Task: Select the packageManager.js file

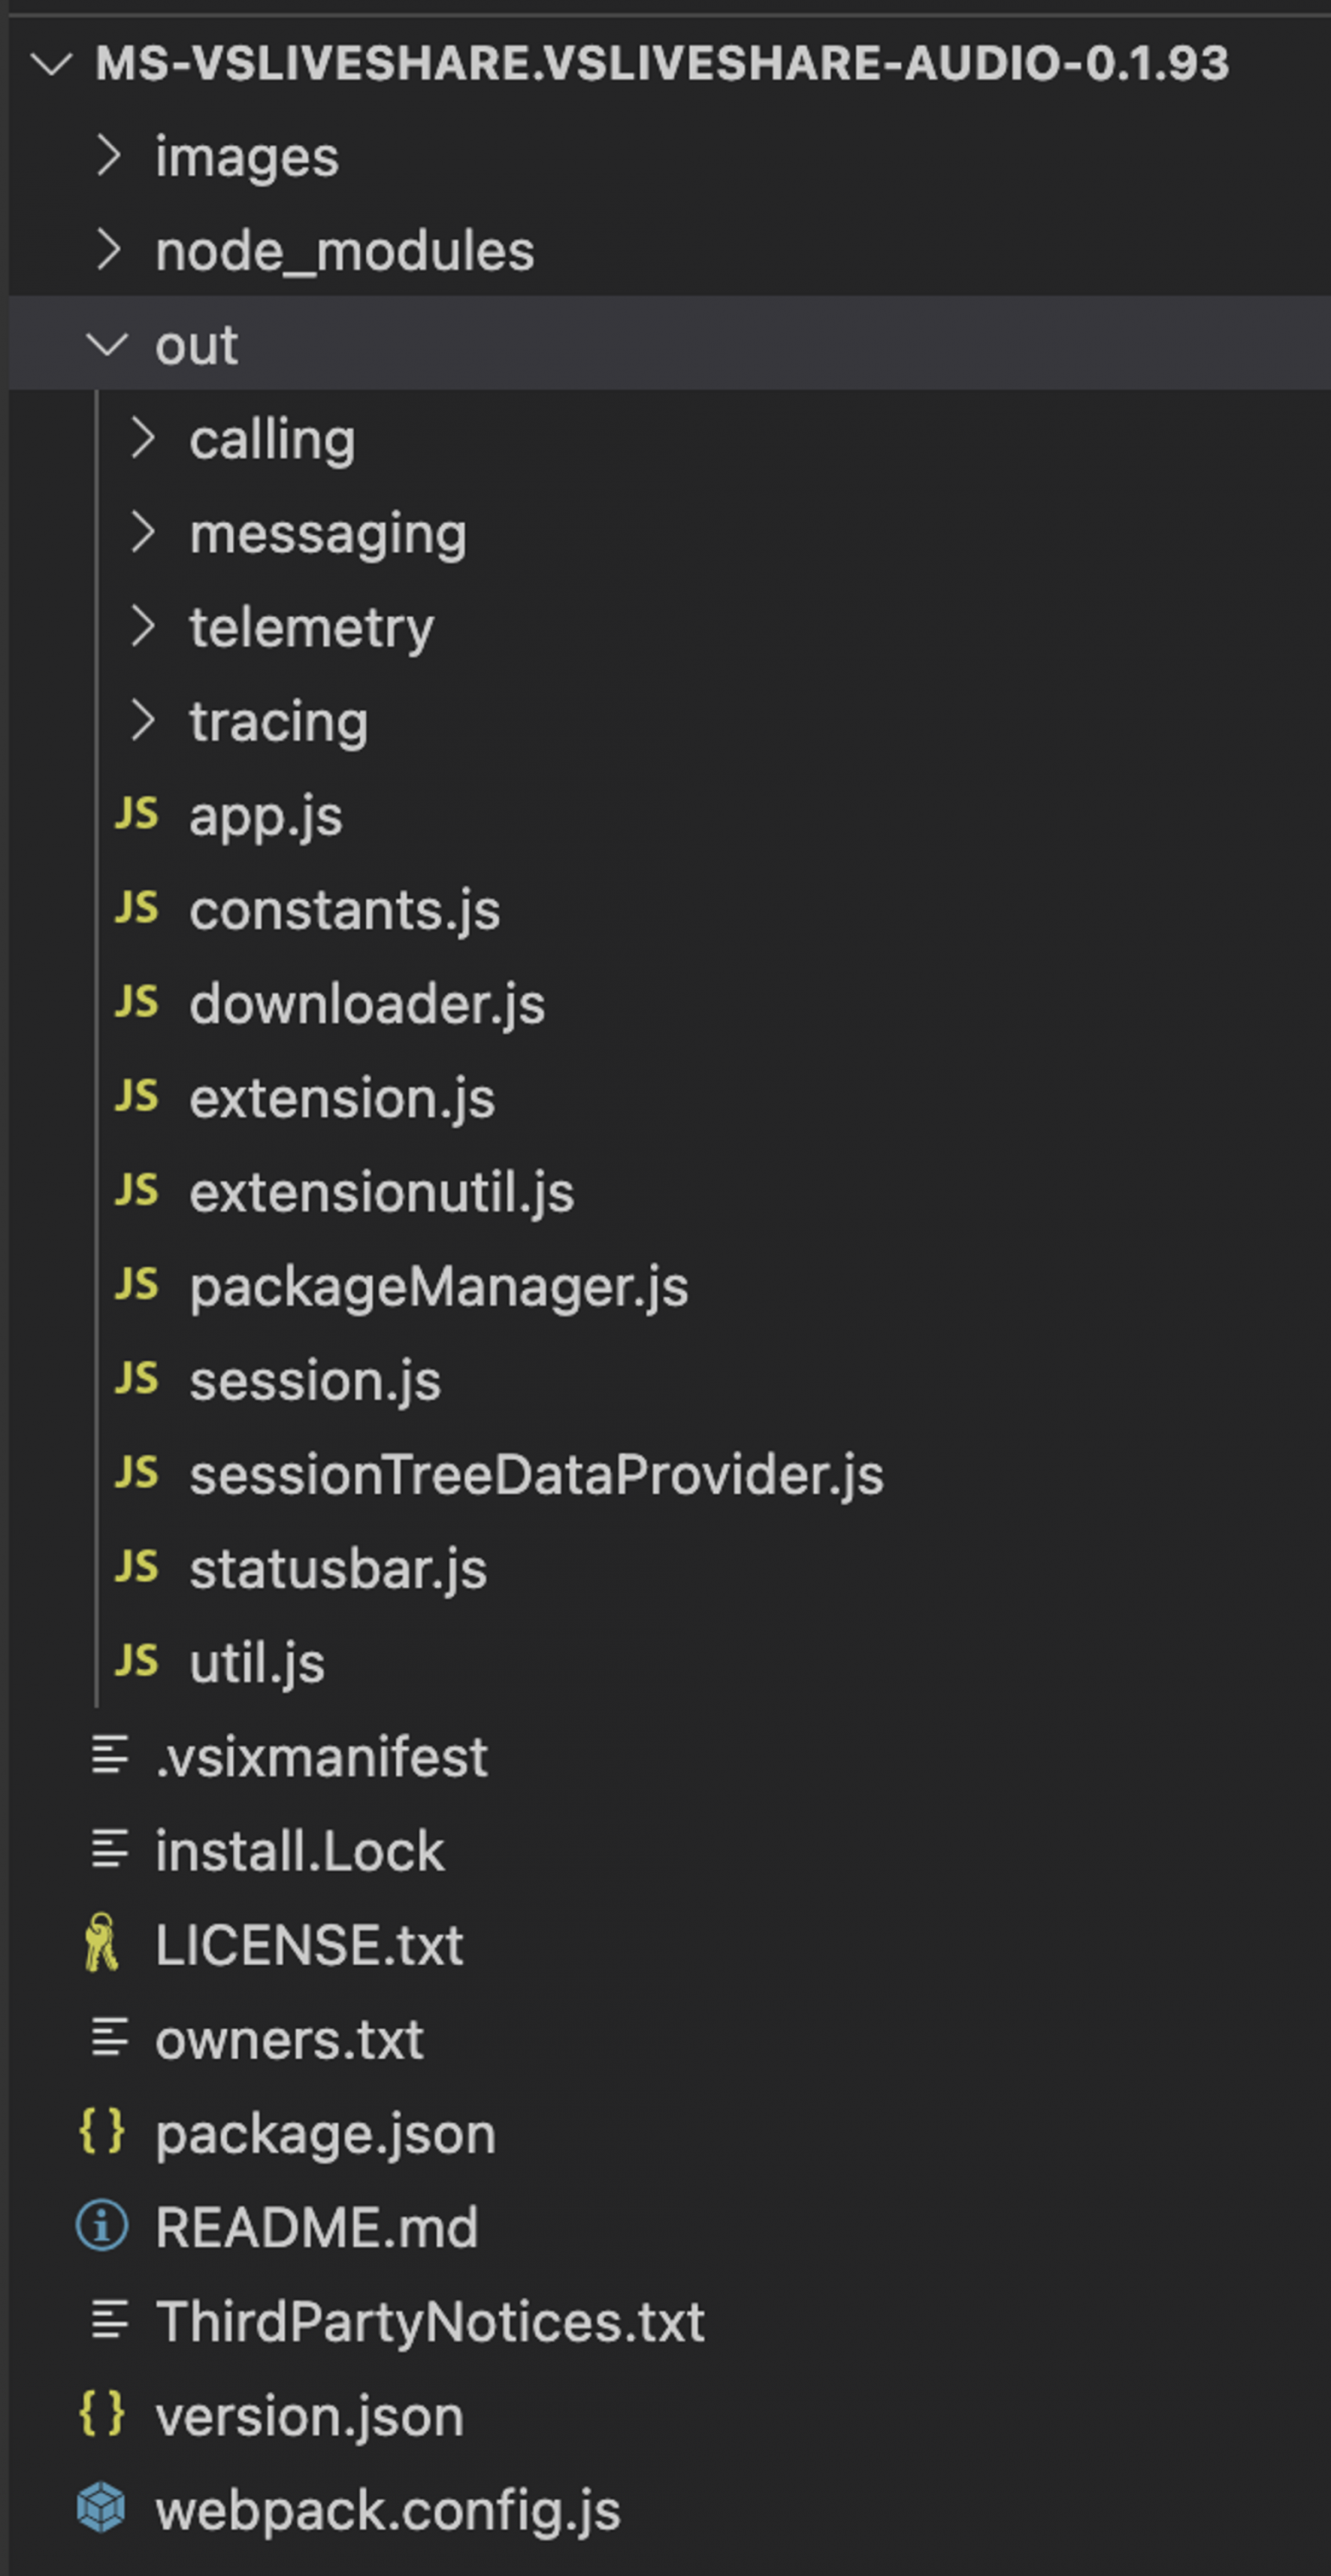Action: pos(438,1286)
